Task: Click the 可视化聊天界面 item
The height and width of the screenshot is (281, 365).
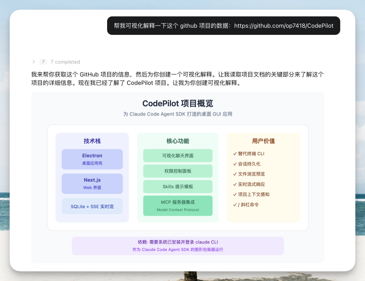Action: click(178, 156)
